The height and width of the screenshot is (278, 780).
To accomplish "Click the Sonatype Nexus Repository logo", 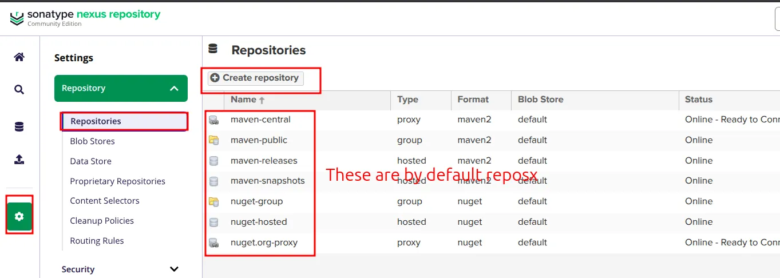I will 85,18.
